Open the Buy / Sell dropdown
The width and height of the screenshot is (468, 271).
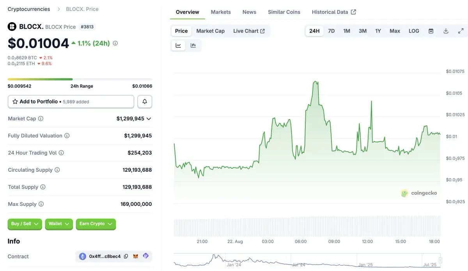[x=25, y=224]
